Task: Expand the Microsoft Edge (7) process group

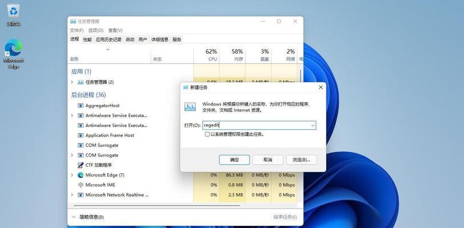Action: [72, 175]
